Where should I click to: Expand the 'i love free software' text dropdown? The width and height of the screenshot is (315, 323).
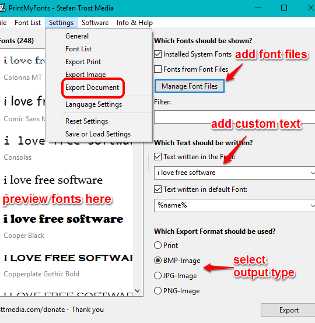[x=312, y=173]
